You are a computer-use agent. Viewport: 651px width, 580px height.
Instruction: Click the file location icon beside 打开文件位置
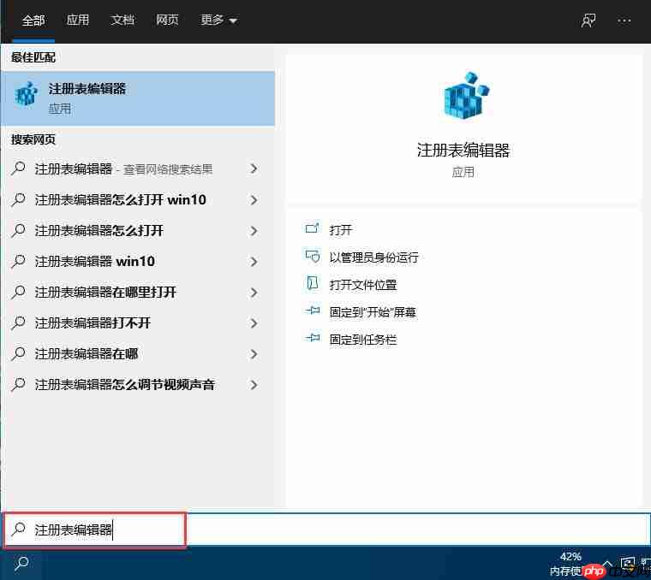click(312, 283)
